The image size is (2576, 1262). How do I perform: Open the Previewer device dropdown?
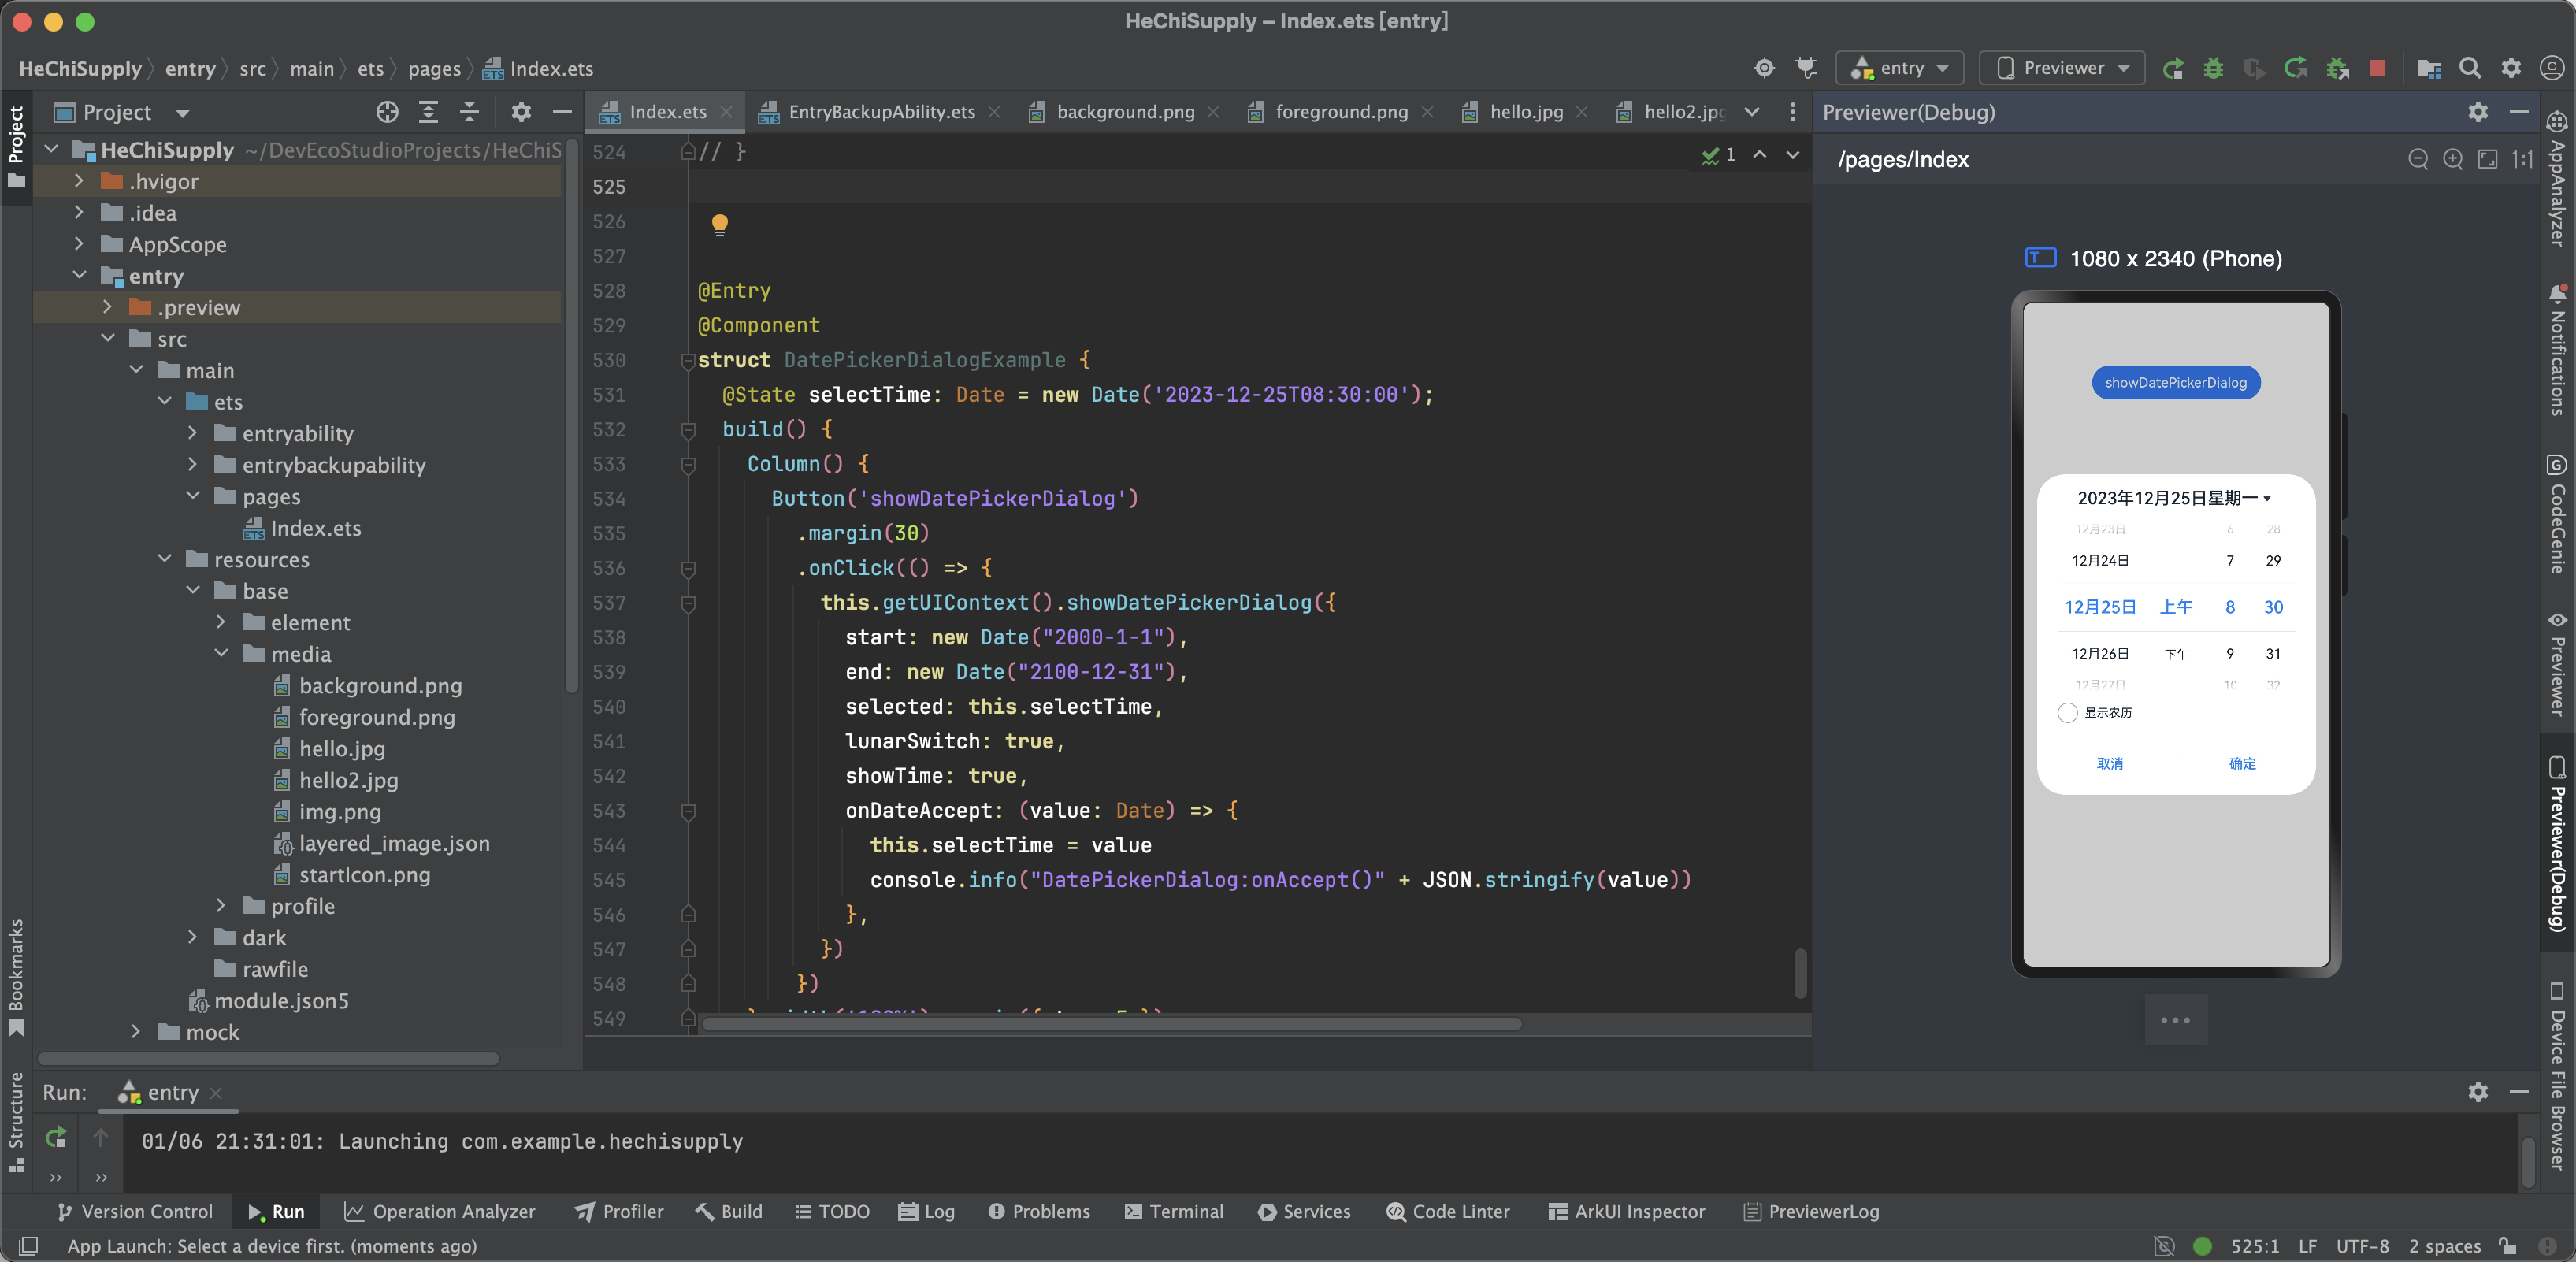tap(2063, 68)
